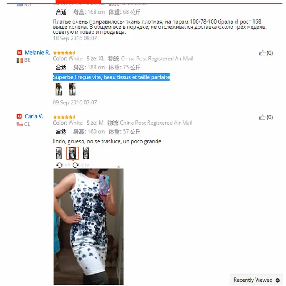The height and width of the screenshot is (286, 286).
Task: Select Carla V.'s highlighted middle thumbnail
Action: click(73, 153)
